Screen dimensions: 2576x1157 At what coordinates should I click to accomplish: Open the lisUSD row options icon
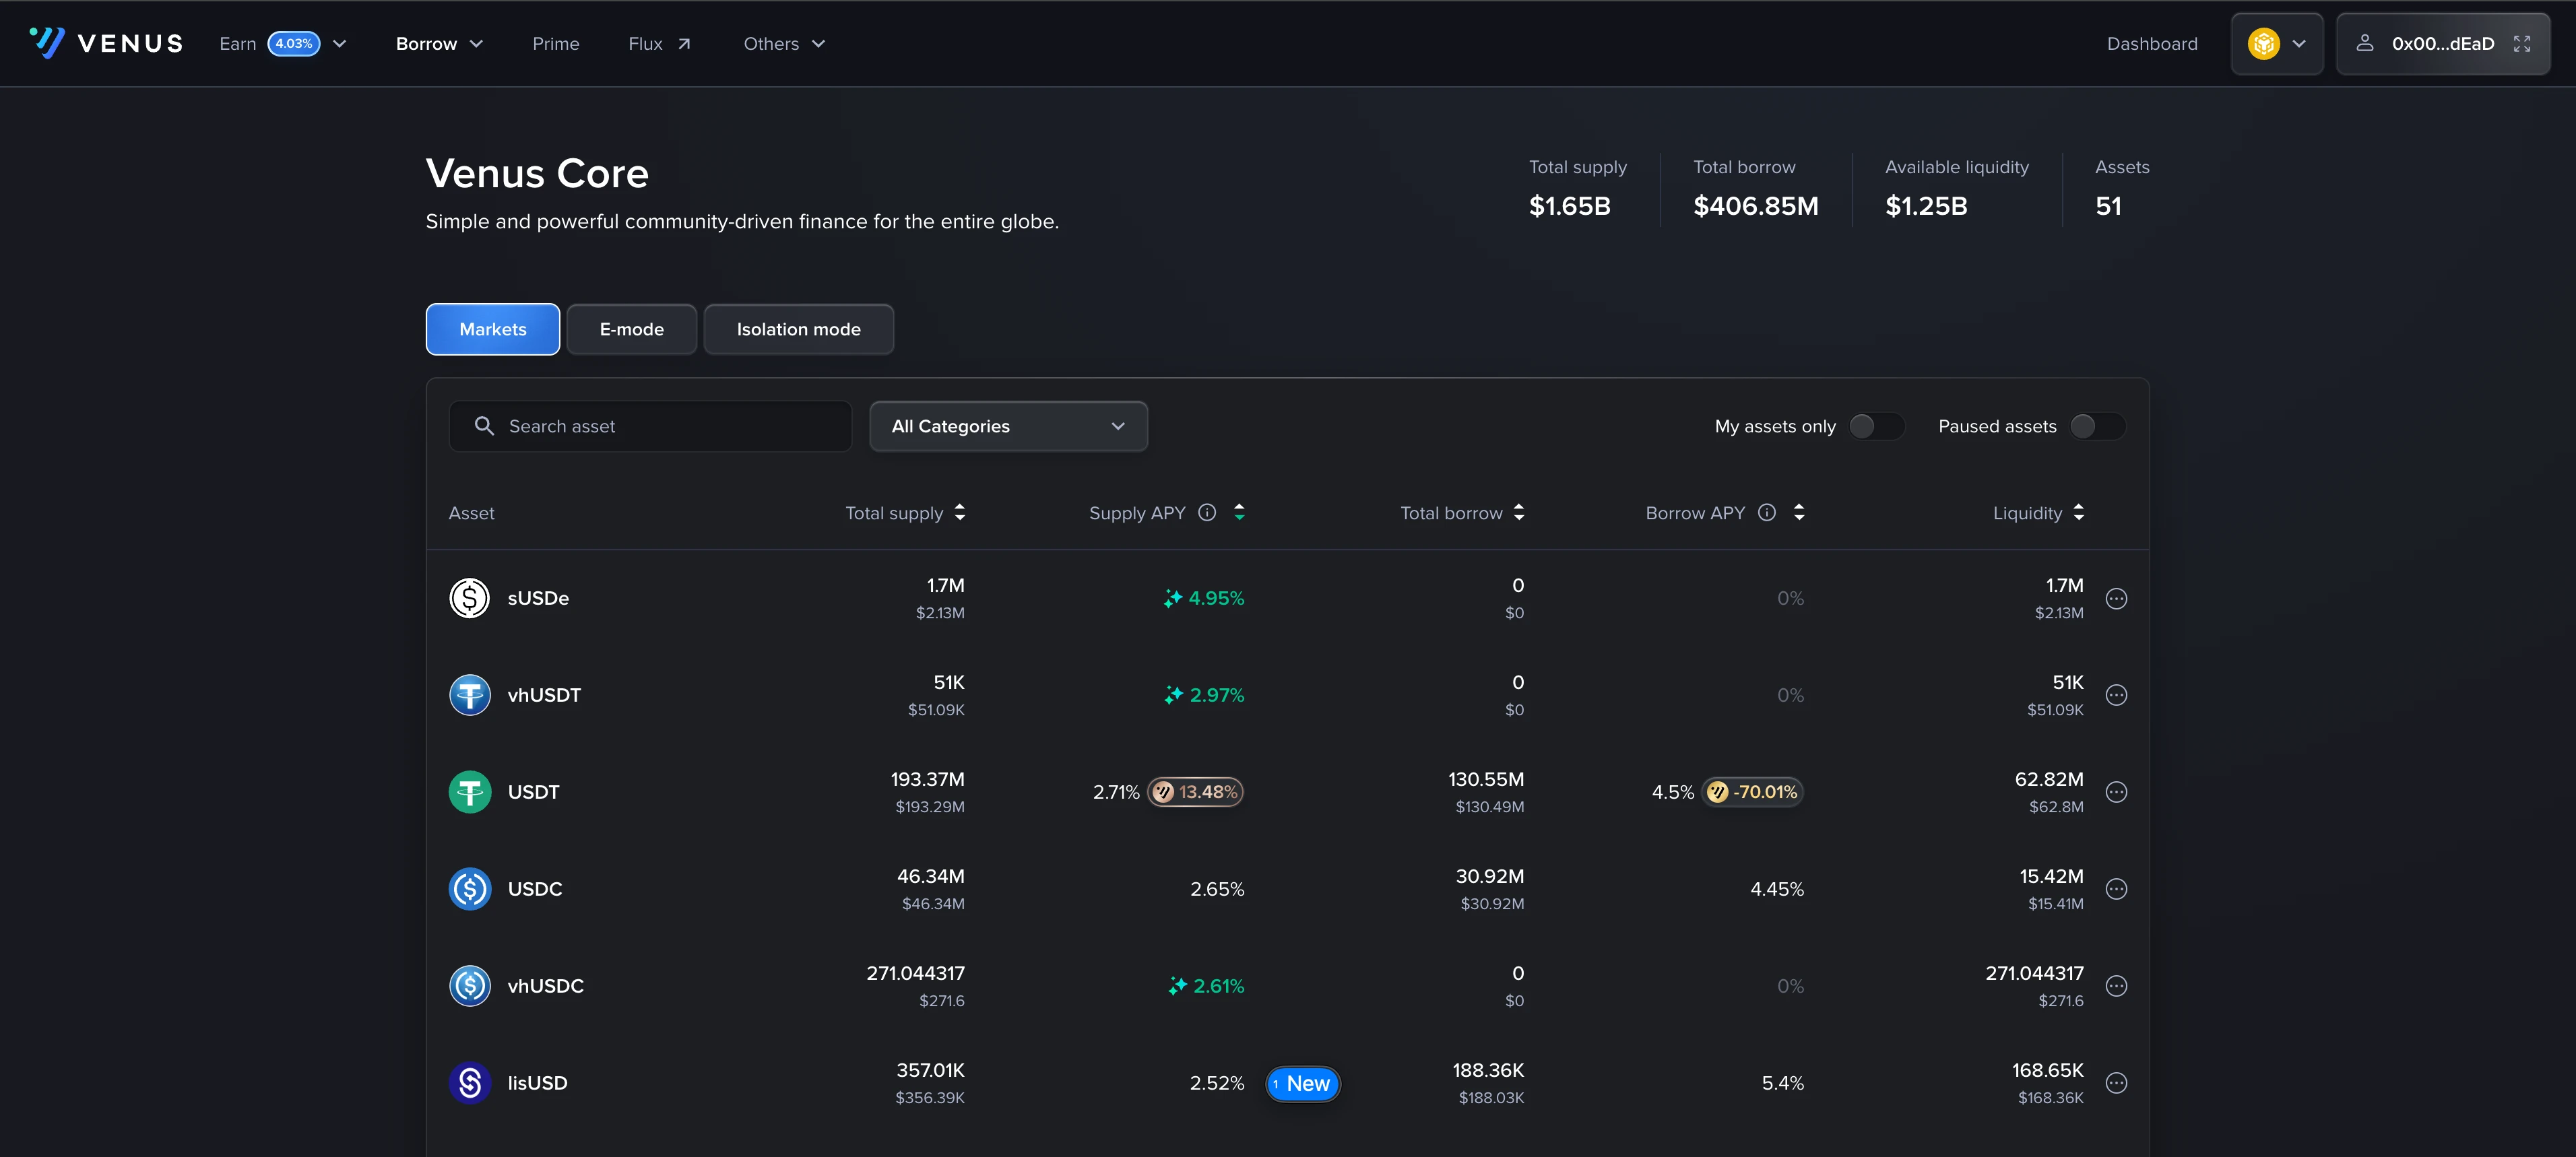pyautogui.click(x=2116, y=1083)
